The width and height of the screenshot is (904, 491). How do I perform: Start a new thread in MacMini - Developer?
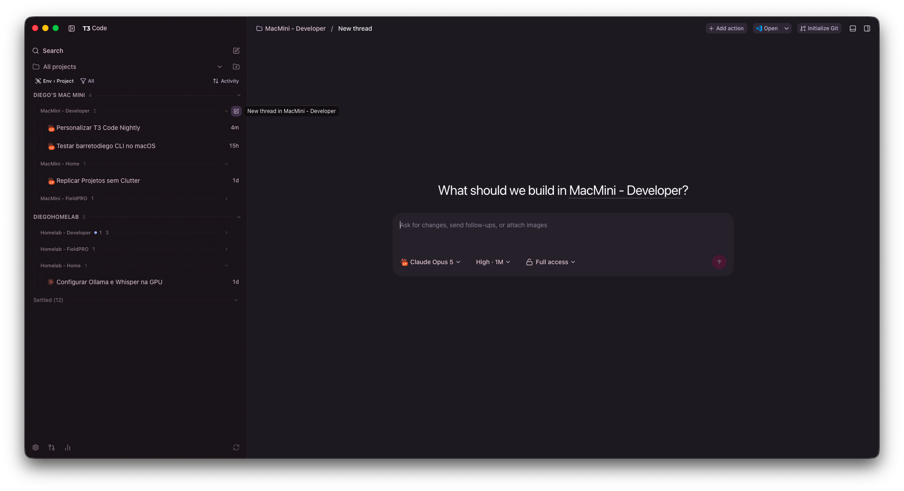click(236, 111)
